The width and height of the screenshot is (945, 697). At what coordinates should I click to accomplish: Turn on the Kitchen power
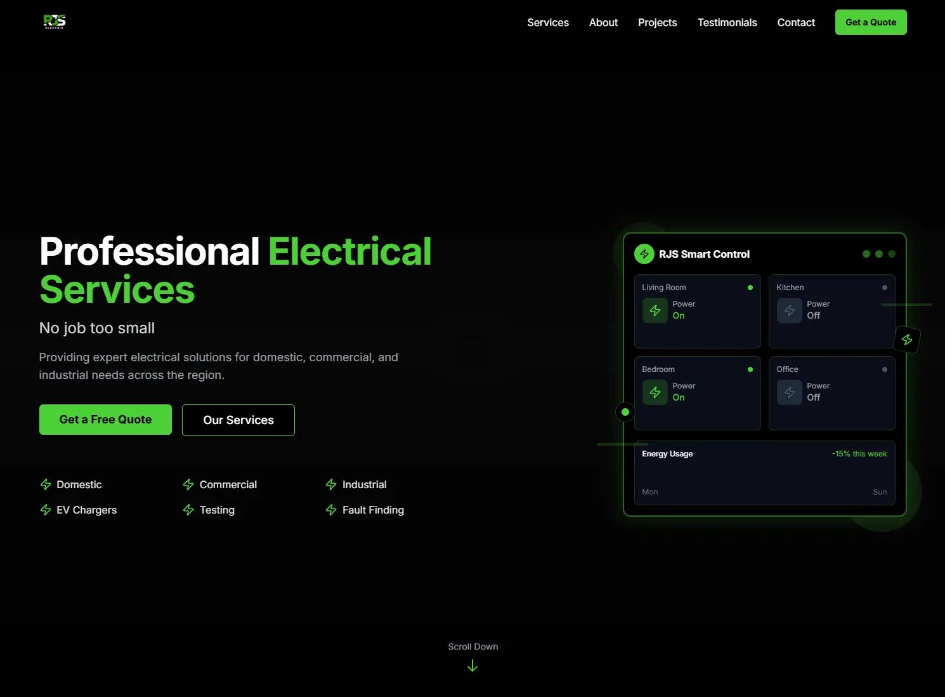[x=790, y=310]
